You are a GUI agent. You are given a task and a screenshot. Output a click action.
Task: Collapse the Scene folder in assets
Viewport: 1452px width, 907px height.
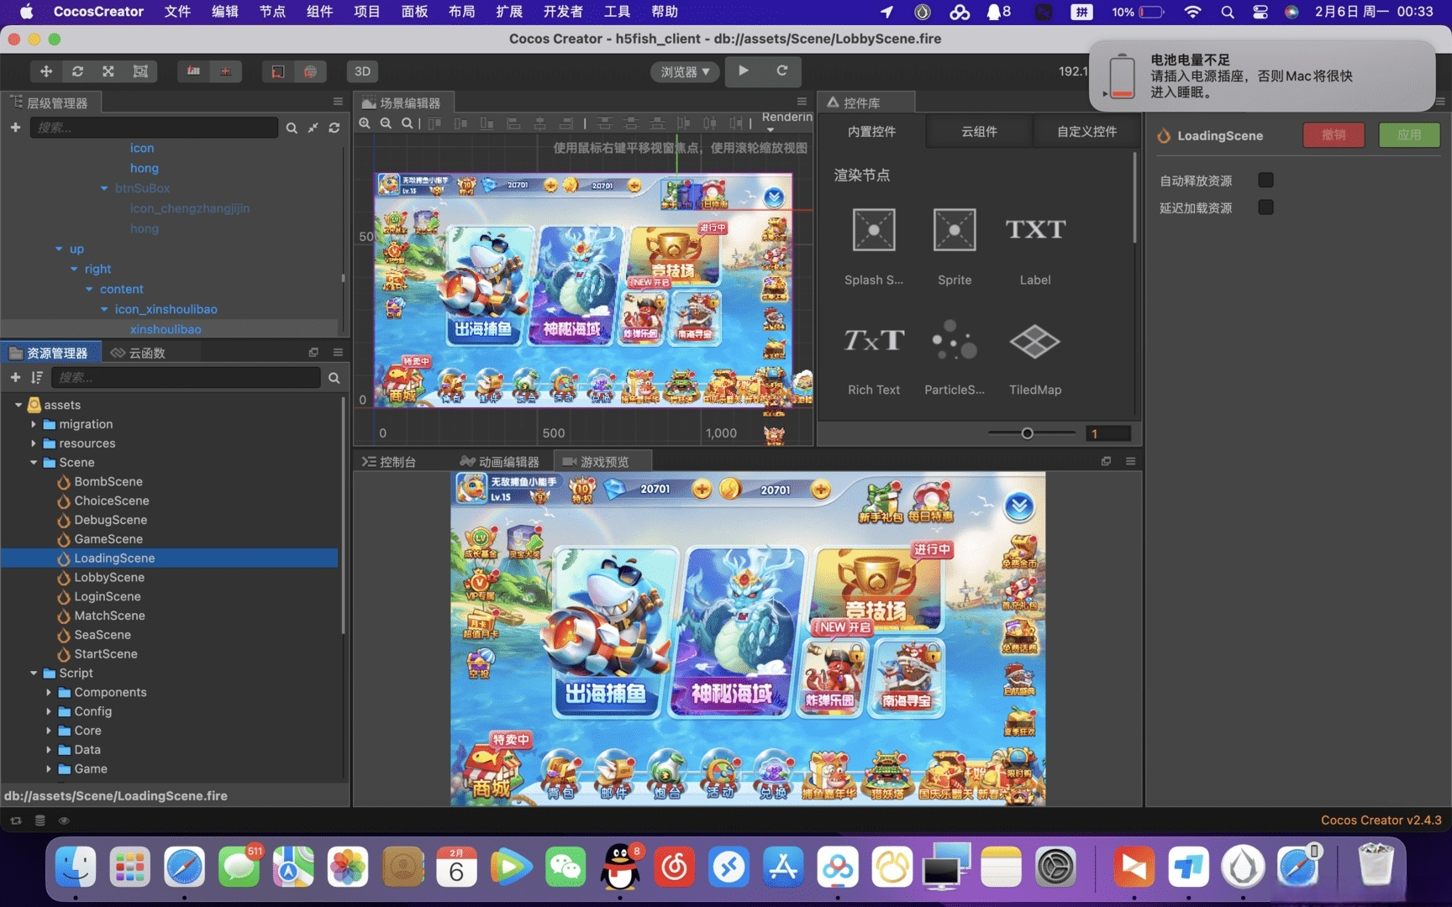(x=34, y=463)
